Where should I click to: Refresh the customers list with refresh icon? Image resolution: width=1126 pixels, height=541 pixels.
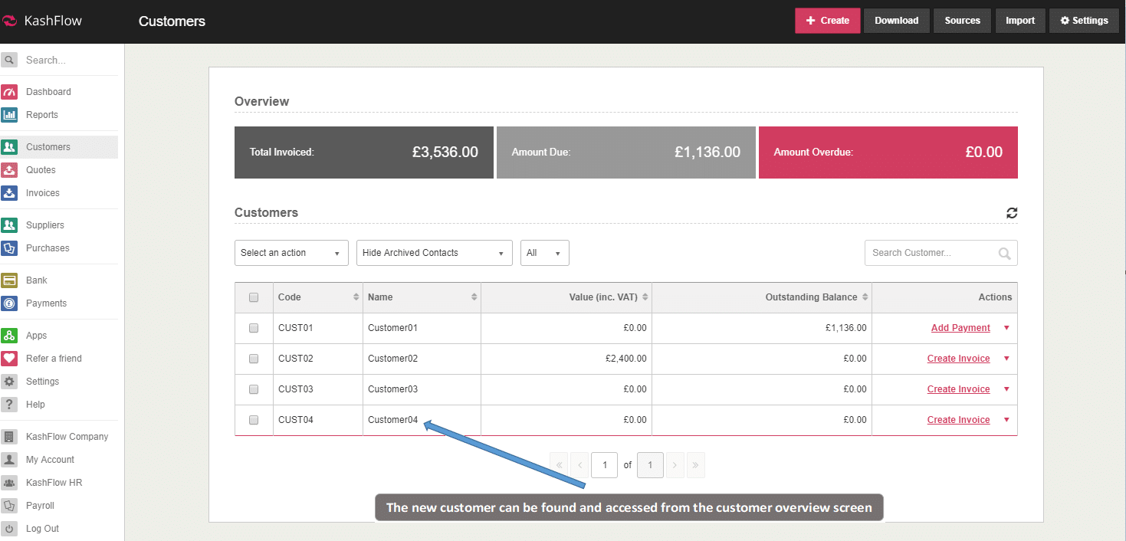point(1012,213)
